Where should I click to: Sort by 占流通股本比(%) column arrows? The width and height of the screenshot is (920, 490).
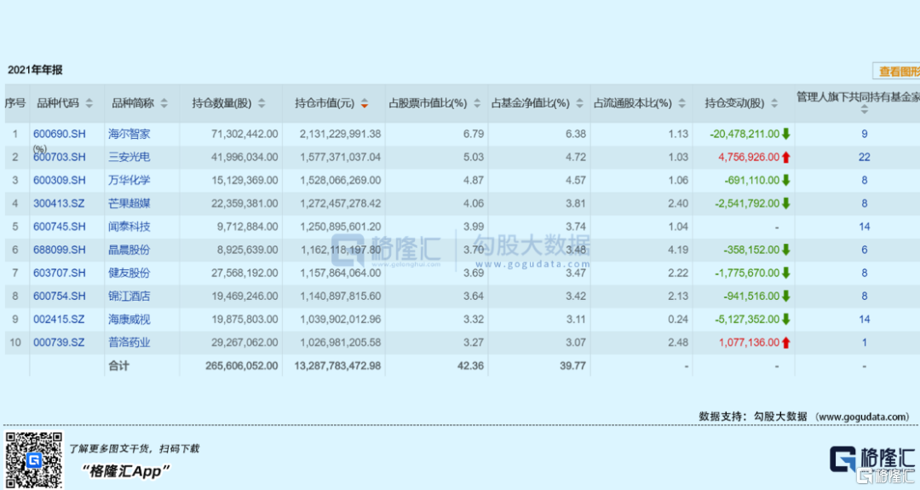(x=681, y=104)
